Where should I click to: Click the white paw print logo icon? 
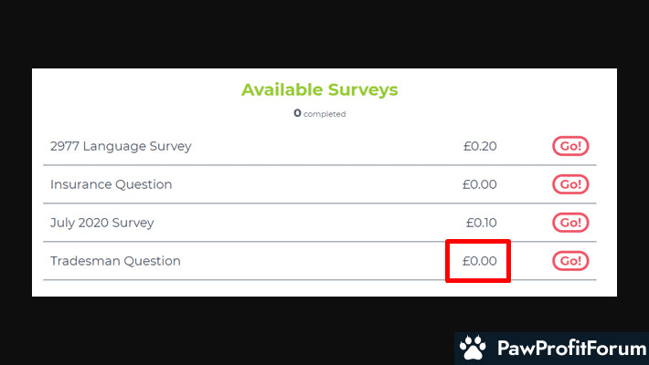473,348
